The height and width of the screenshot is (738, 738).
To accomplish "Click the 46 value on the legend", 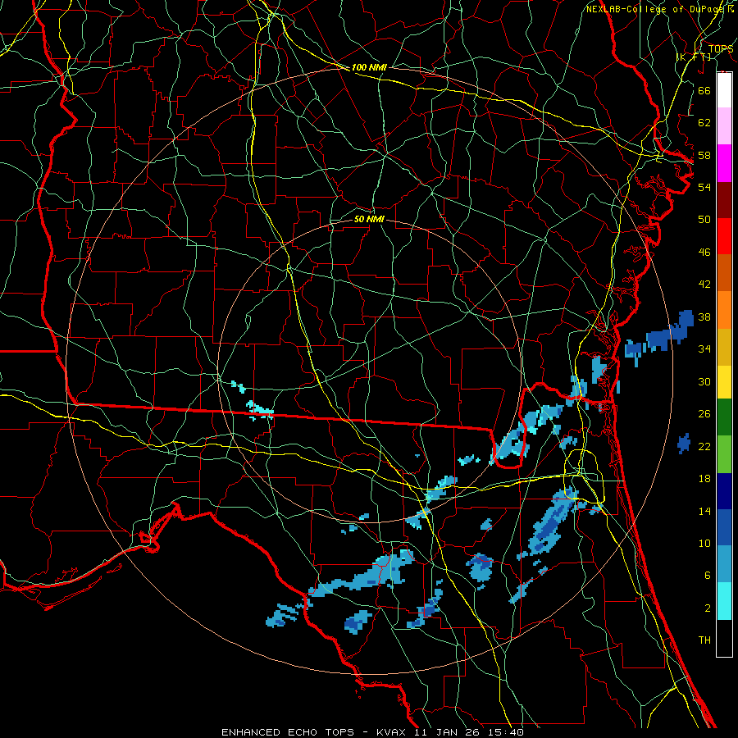I will tap(704, 253).
